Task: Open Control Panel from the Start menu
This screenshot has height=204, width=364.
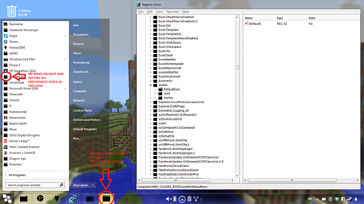Action: pyautogui.click(x=83, y=111)
